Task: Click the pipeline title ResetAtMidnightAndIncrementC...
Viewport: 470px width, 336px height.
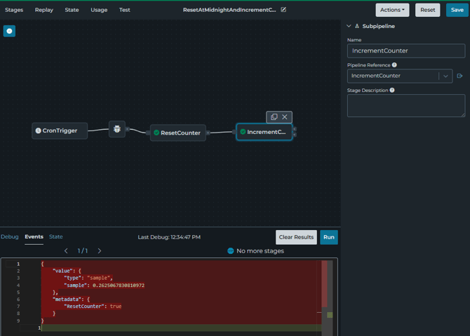Action: click(x=229, y=10)
